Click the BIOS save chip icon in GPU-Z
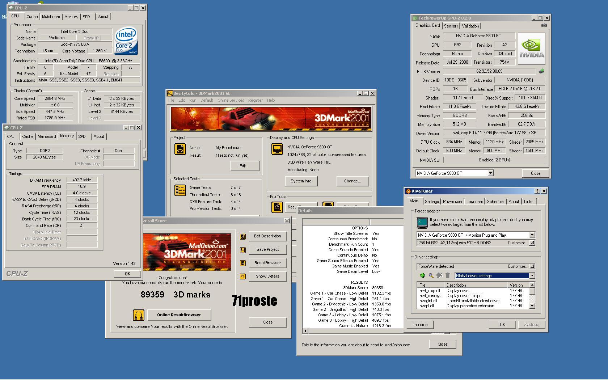 [541, 71]
